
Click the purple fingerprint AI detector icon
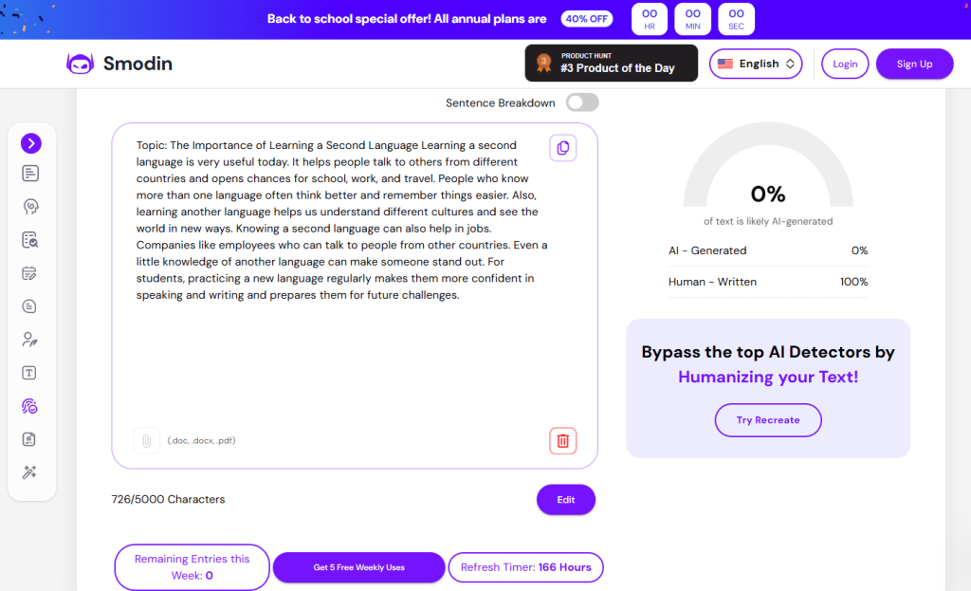[31, 406]
